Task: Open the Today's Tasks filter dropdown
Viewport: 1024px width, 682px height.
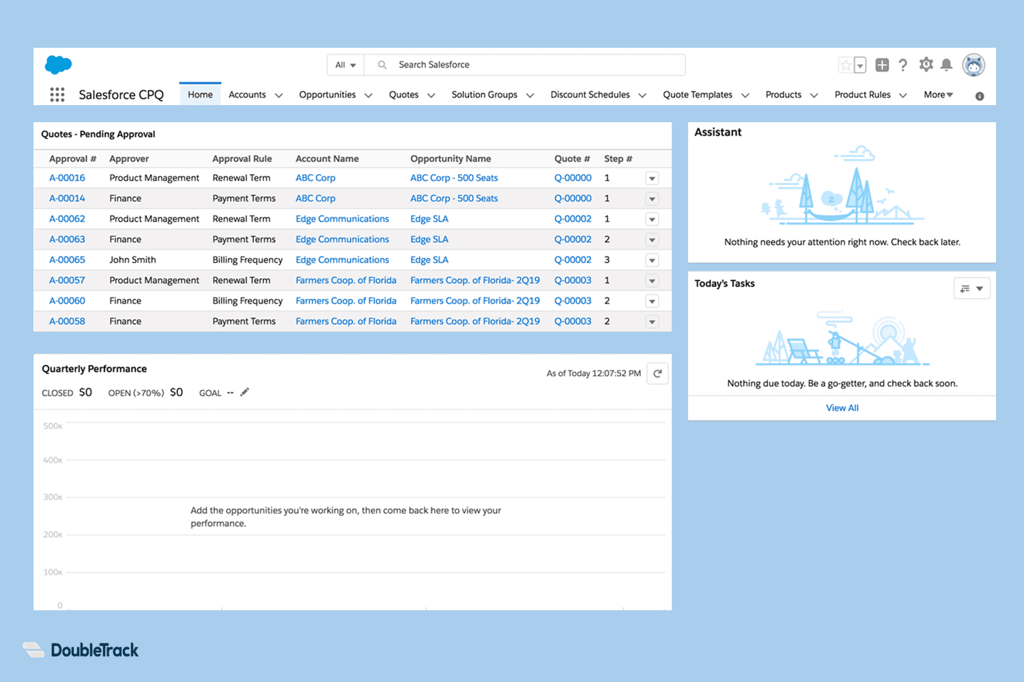Action: coord(971,288)
